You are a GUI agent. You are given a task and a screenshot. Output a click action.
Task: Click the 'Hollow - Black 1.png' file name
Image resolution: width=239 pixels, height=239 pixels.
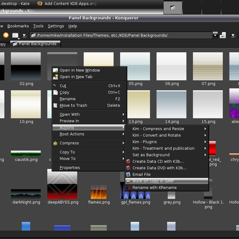pos(209,204)
